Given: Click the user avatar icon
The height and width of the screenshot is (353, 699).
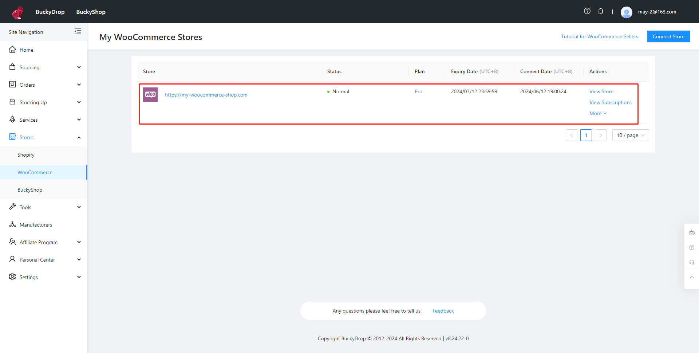Looking at the screenshot, I should pos(627,12).
